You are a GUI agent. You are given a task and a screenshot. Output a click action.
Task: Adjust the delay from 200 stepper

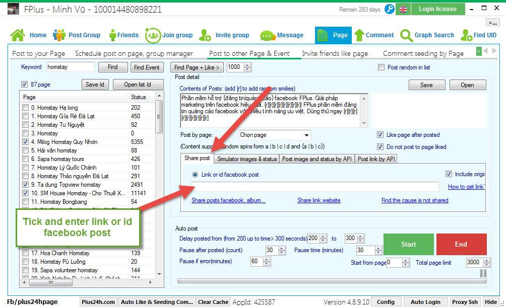pyautogui.click(x=323, y=239)
